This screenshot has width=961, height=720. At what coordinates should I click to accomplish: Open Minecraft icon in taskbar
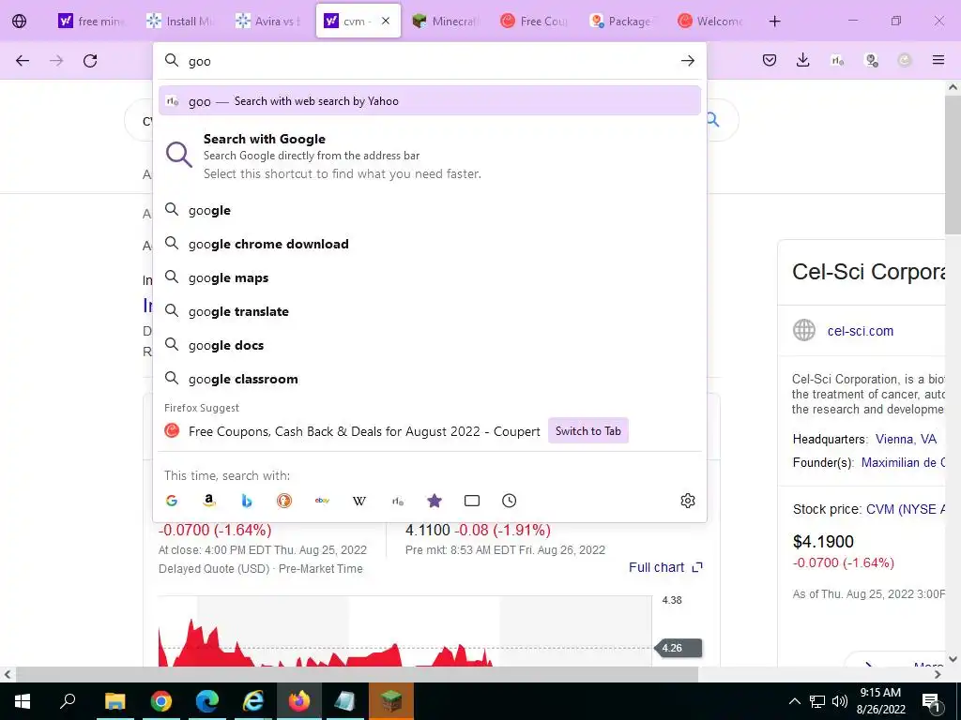[x=391, y=701]
